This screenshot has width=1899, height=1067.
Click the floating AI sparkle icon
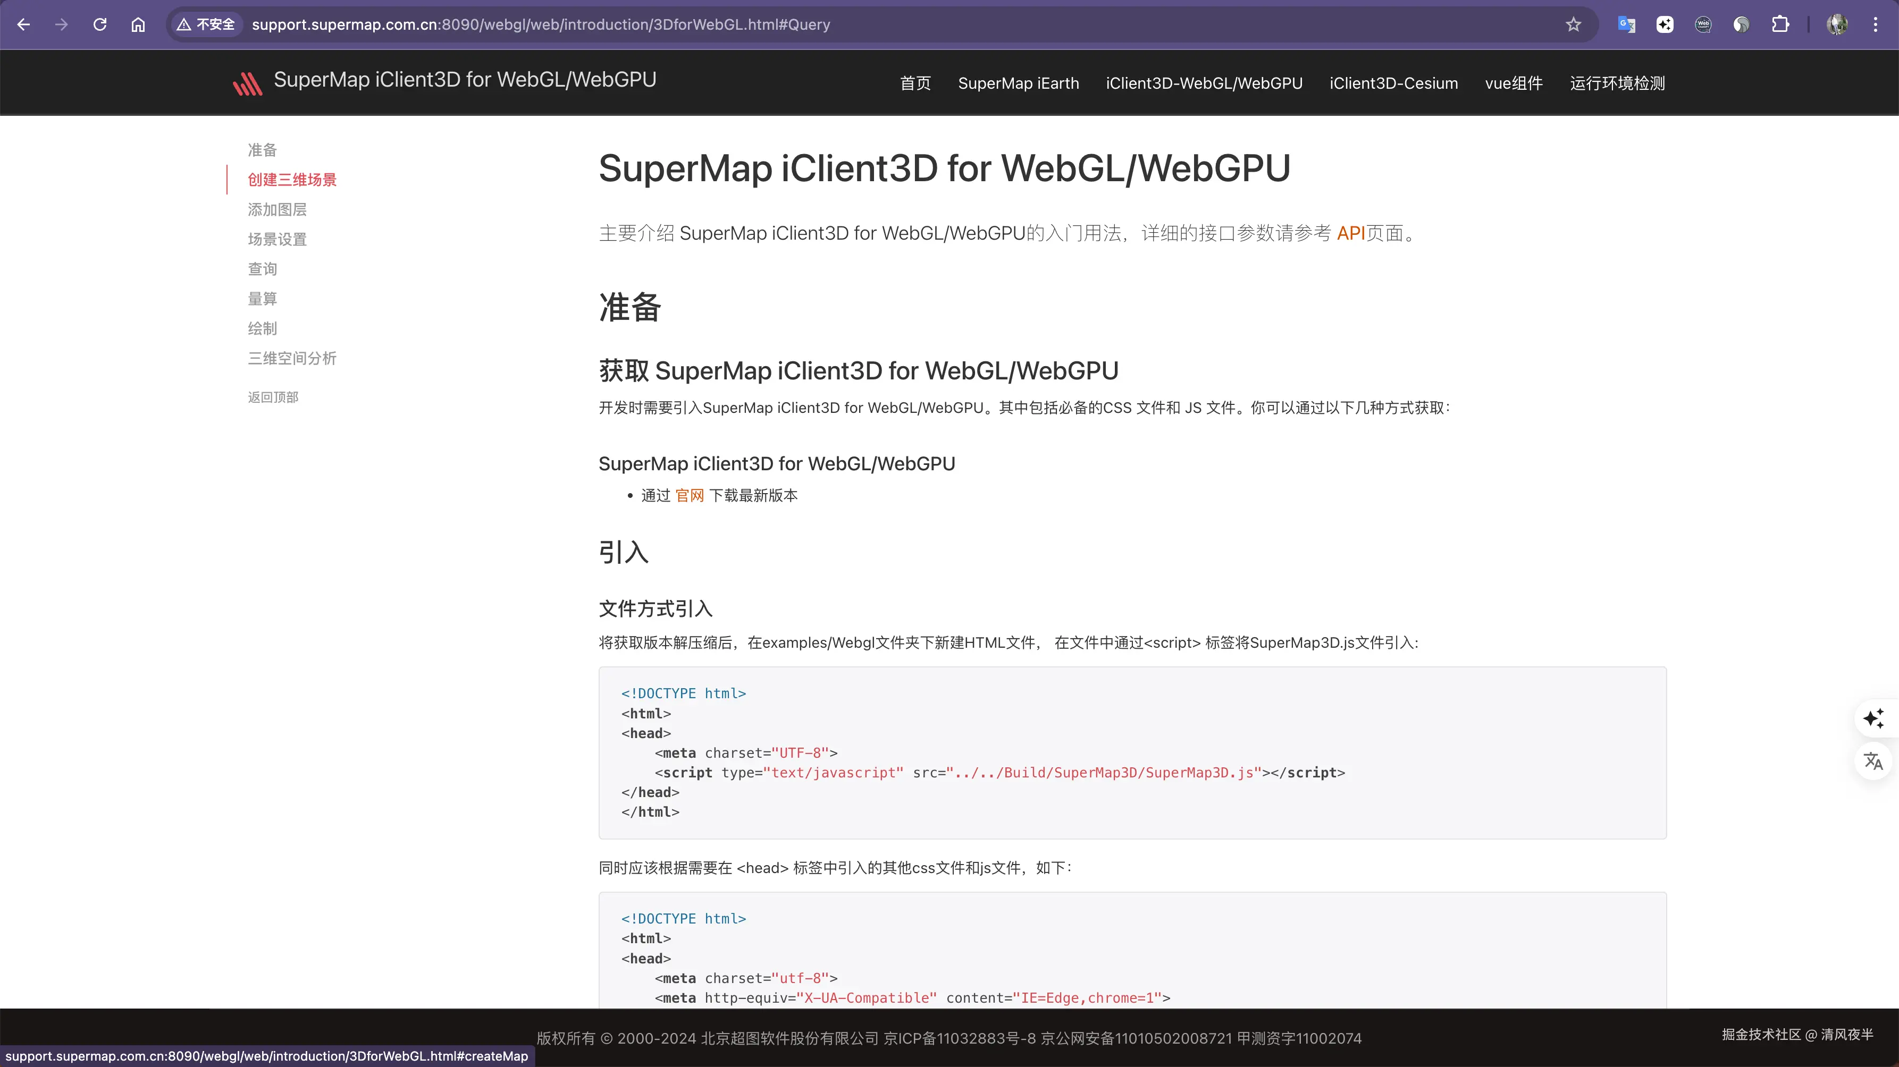pos(1873,718)
